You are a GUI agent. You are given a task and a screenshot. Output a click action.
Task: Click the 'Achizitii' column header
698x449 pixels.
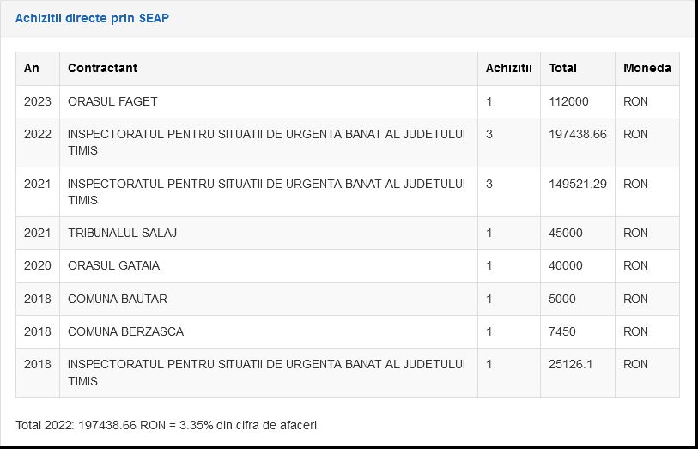[508, 68]
